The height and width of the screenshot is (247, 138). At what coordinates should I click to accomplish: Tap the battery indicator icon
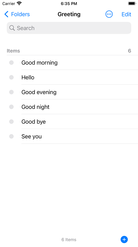(x=132, y=3)
